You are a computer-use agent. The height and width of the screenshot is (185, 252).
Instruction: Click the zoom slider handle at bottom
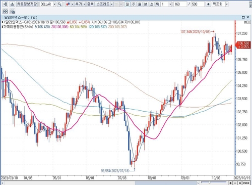click(x=209, y=183)
